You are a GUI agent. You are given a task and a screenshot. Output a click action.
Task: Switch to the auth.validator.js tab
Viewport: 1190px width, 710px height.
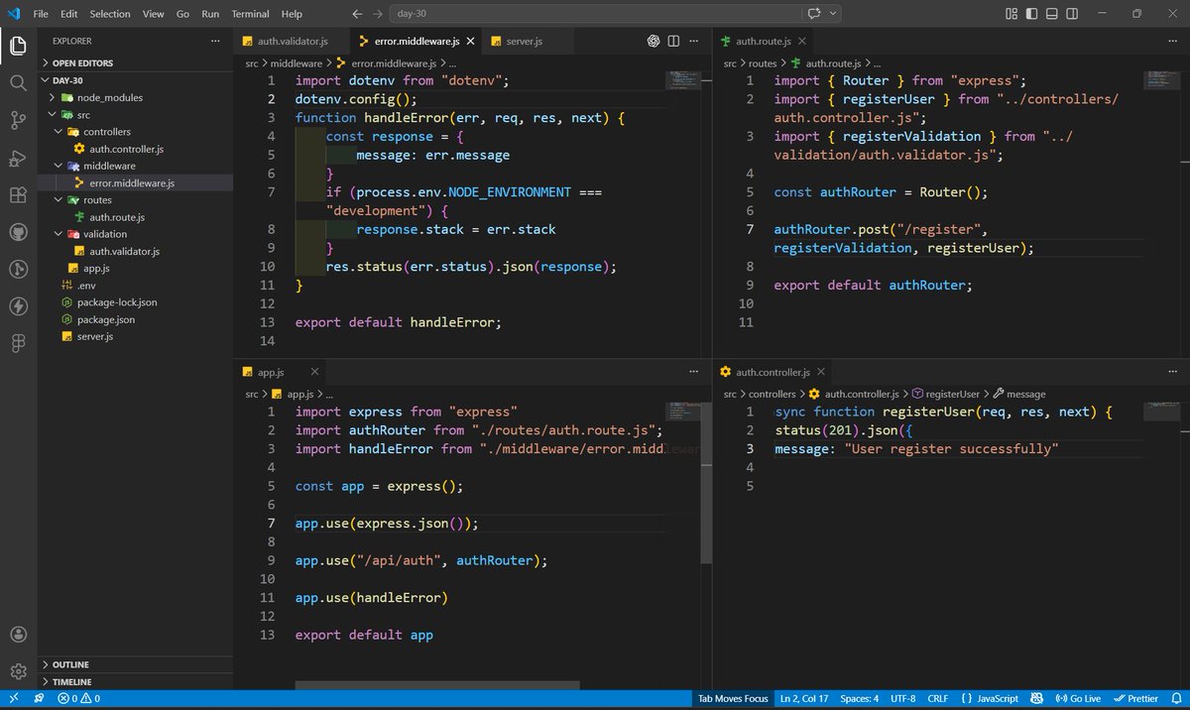pos(291,41)
